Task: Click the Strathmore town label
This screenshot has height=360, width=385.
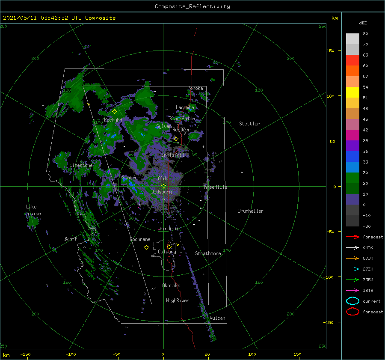Action: 208,253
